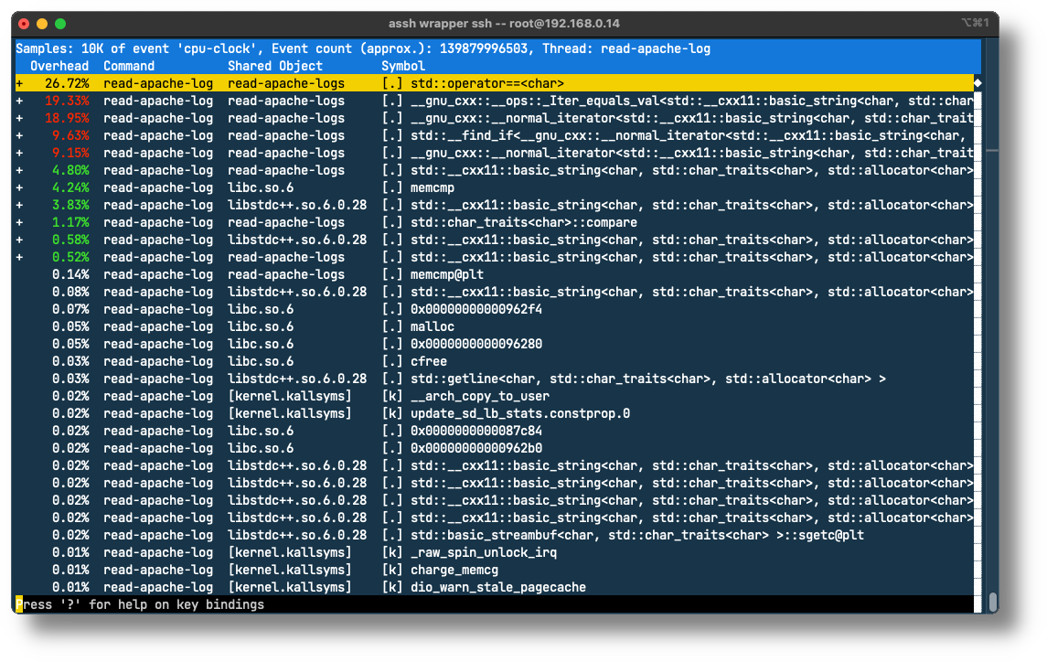Image resolution: width=1047 pixels, height=662 pixels.
Task: Select the 0x00000000000962b0 address row
Action: pyautogui.click(x=495, y=448)
